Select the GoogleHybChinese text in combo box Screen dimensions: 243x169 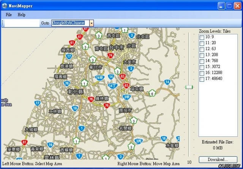pos(68,23)
